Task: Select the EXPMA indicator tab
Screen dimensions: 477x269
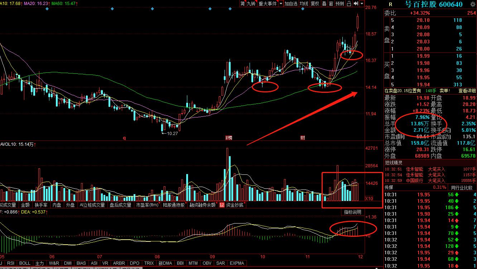Action: click(237, 263)
